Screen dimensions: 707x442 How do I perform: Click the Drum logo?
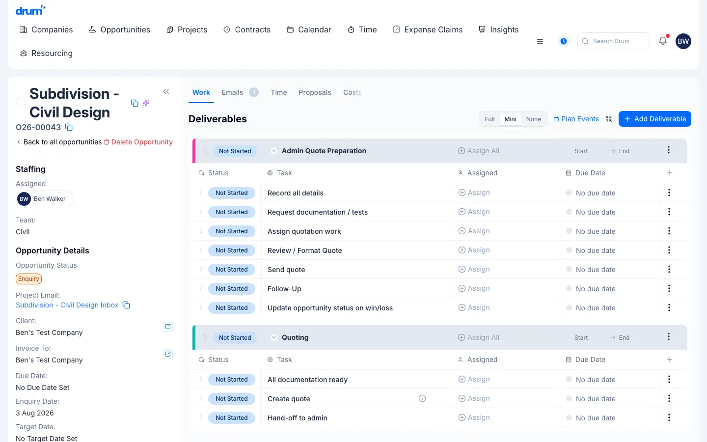[30, 10]
